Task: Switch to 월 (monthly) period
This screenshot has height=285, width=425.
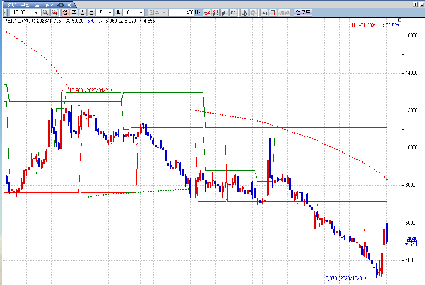Action: 82,13
